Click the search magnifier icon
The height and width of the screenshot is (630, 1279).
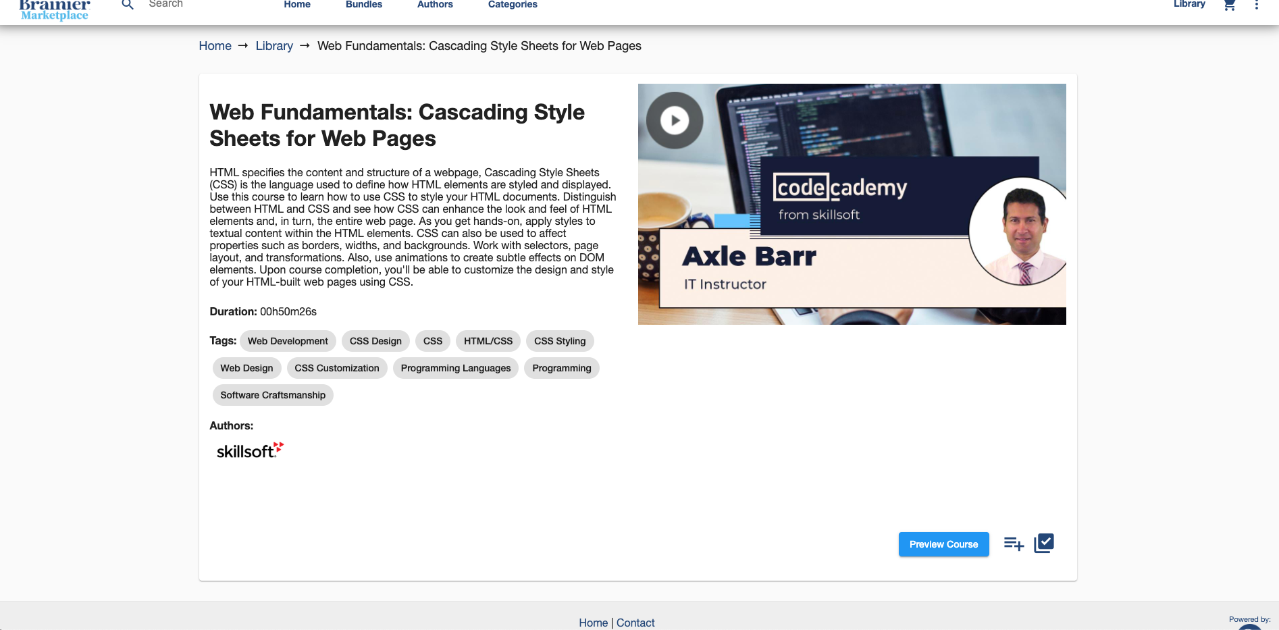(128, 4)
